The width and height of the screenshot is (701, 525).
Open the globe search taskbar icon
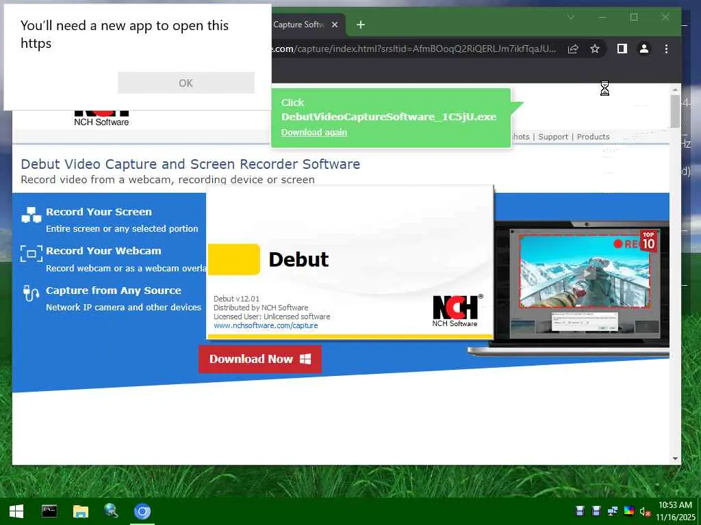click(111, 511)
